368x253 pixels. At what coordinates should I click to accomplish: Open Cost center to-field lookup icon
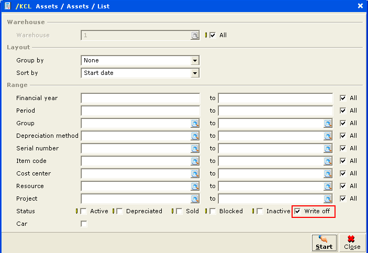(328, 173)
